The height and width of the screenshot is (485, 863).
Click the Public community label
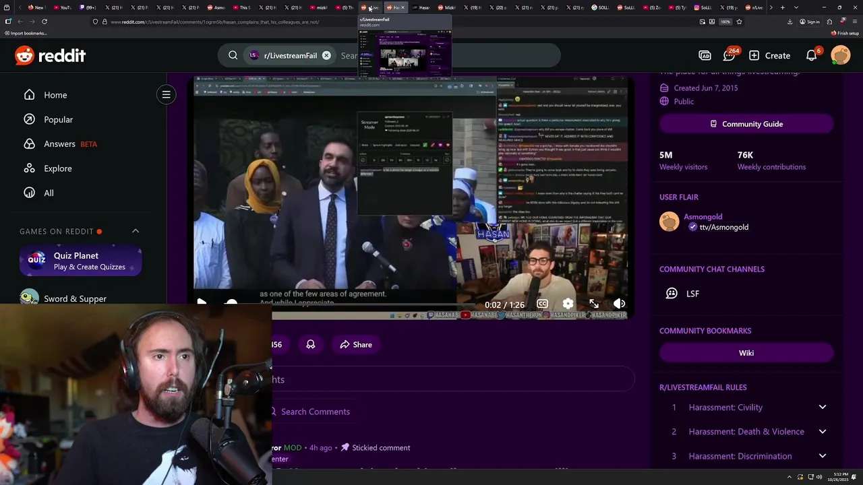(x=684, y=101)
